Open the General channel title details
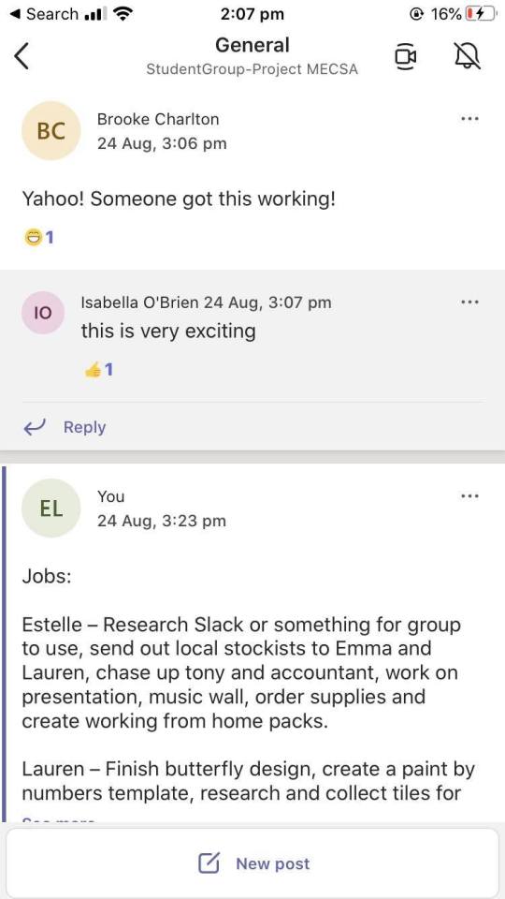 (252, 45)
